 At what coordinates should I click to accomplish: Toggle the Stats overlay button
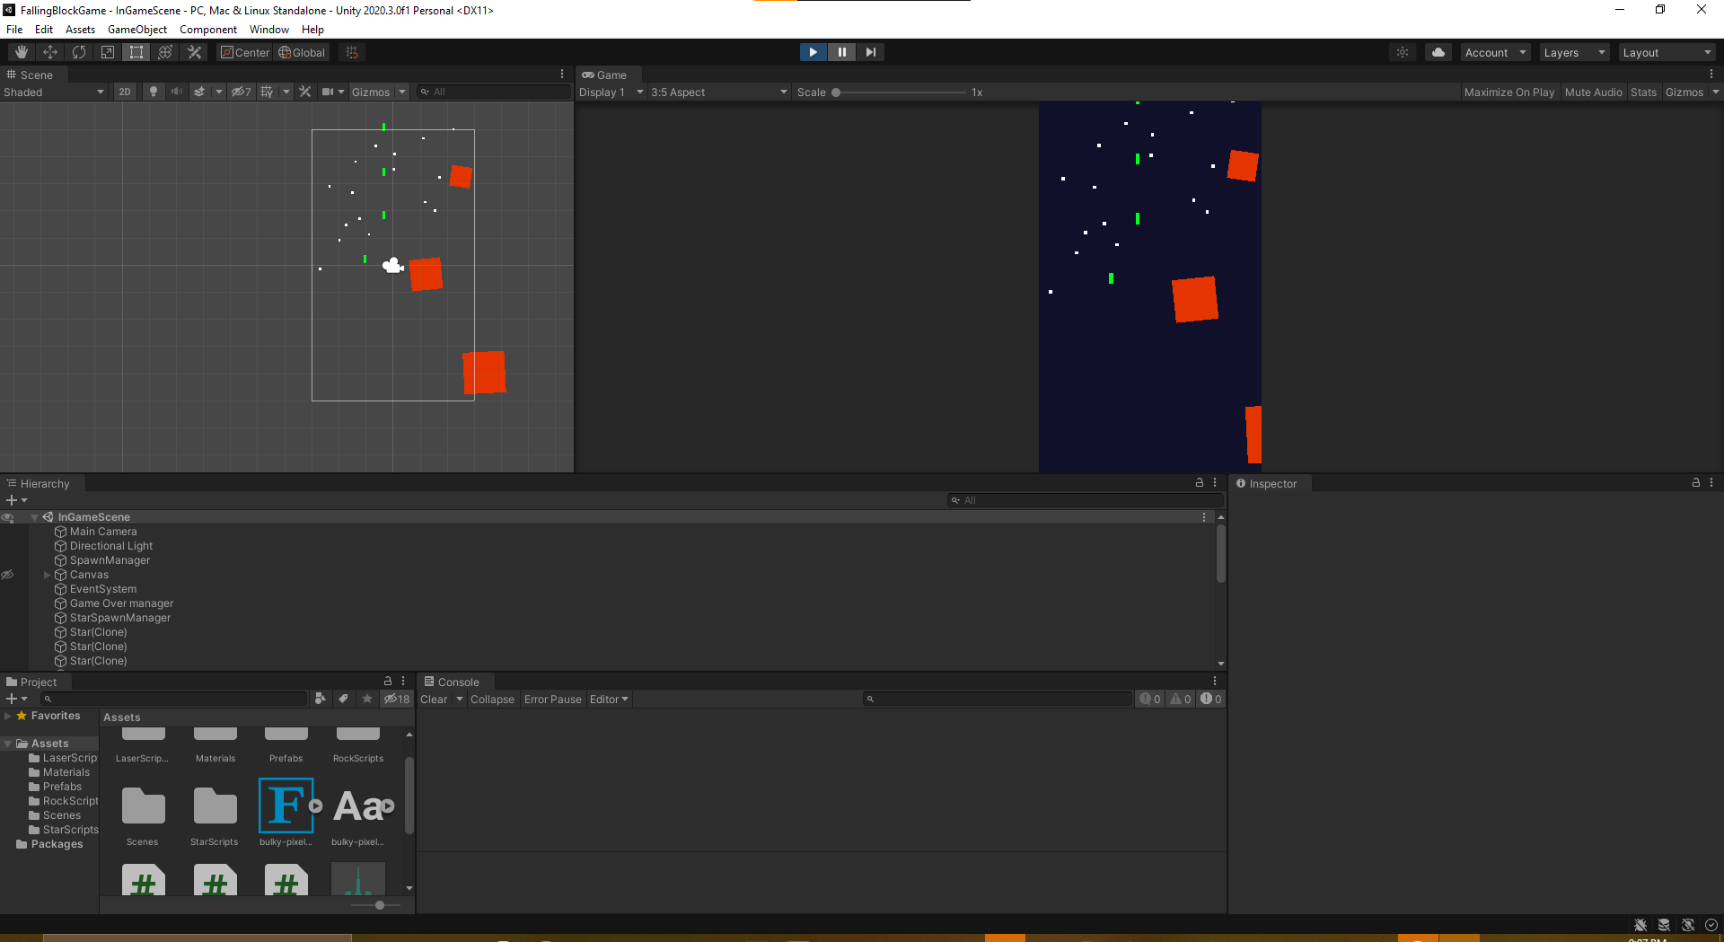pos(1643,92)
